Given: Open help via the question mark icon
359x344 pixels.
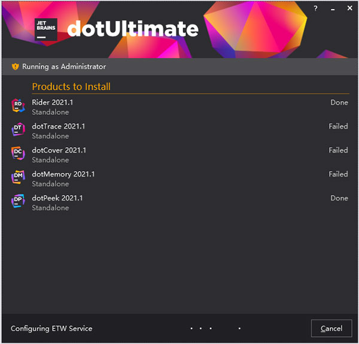Looking at the screenshot, I should [x=315, y=8].
